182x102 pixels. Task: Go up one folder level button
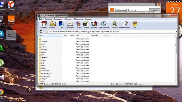click(41, 31)
